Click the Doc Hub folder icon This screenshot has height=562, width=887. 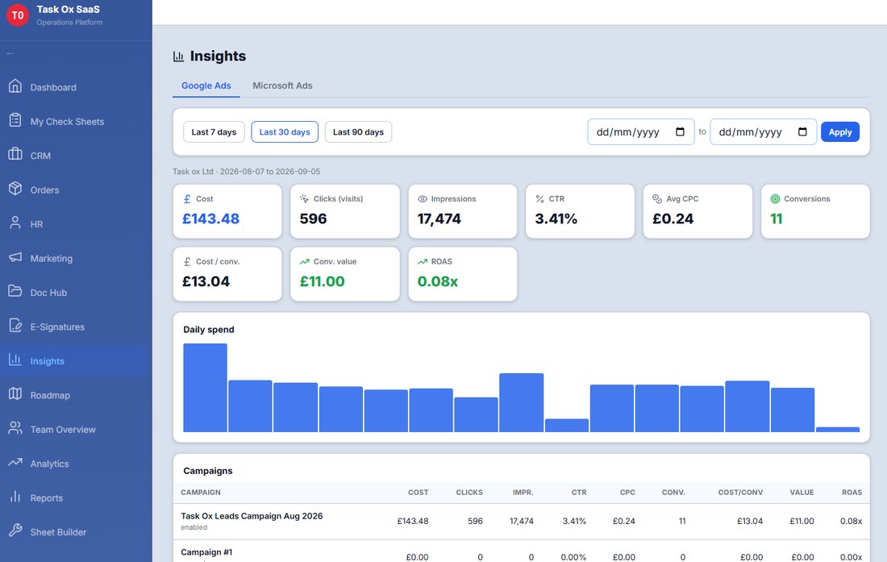coord(15,291)
